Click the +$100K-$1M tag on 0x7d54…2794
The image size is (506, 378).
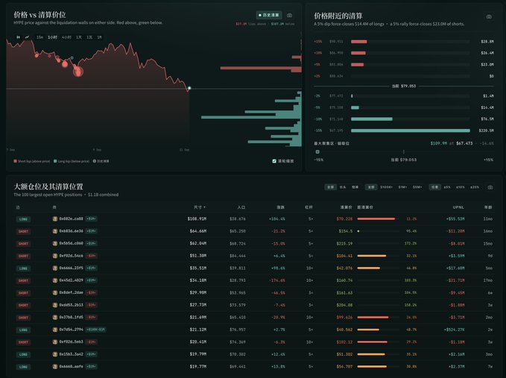pyautogui.click(x=95, y=330)
